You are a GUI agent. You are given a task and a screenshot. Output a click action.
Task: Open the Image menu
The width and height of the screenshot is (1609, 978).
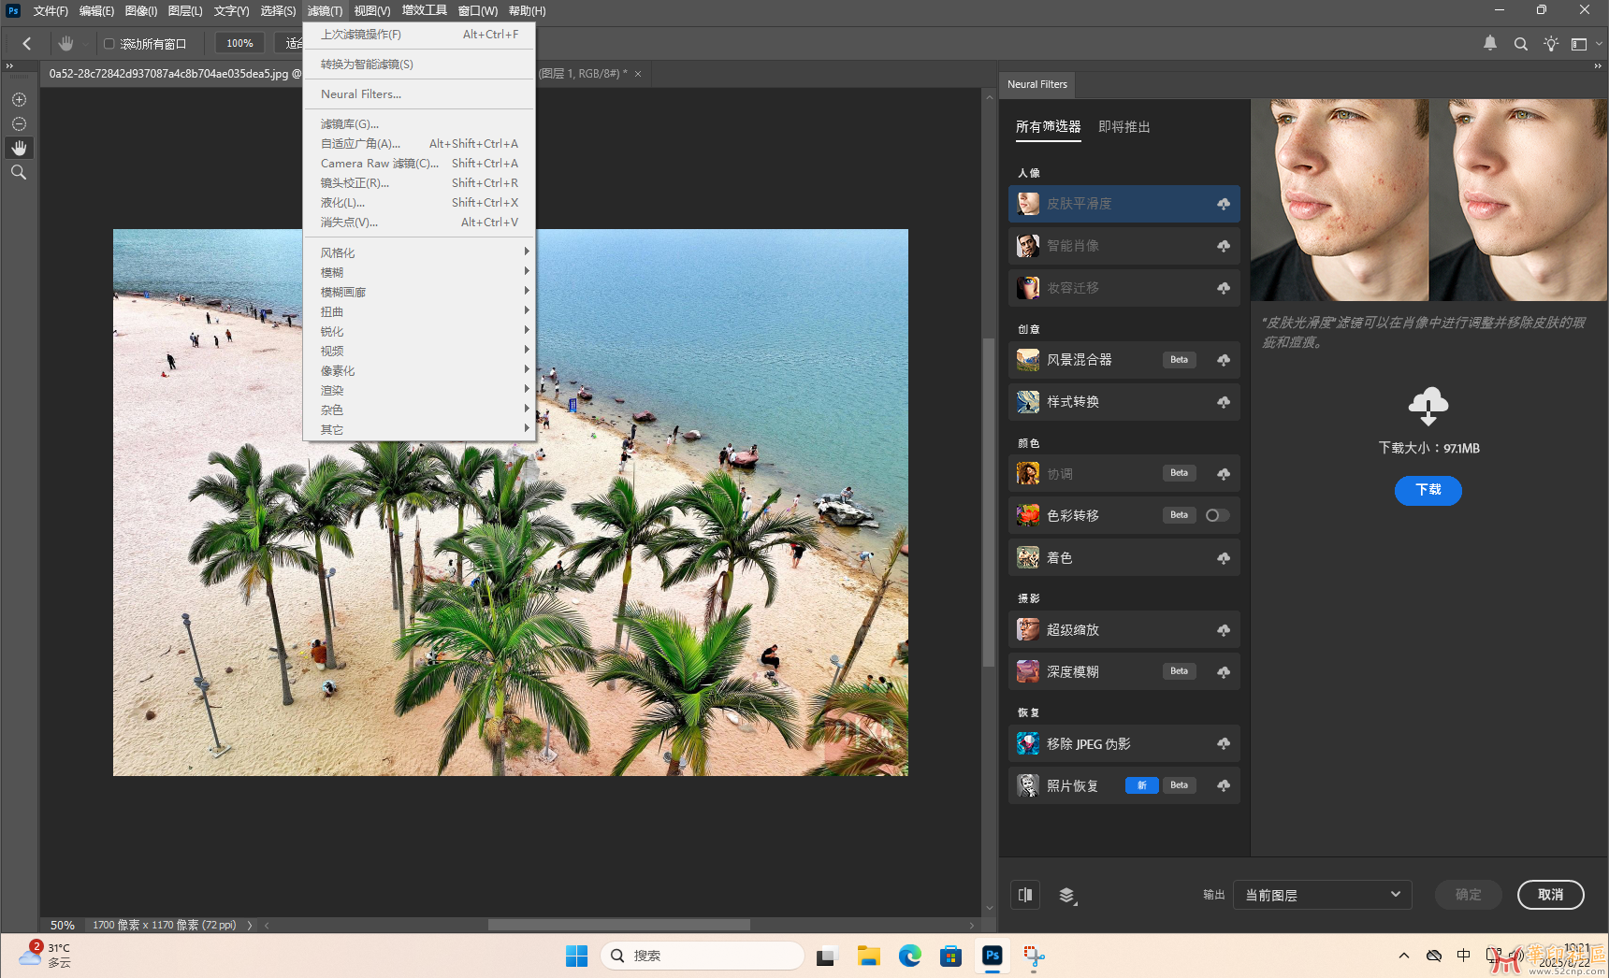click(x=141, y=11)
